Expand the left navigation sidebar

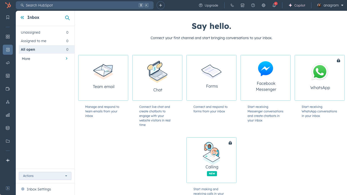coord(8,188)
